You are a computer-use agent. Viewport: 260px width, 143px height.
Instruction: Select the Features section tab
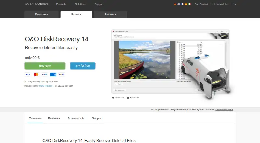[54, 118]
